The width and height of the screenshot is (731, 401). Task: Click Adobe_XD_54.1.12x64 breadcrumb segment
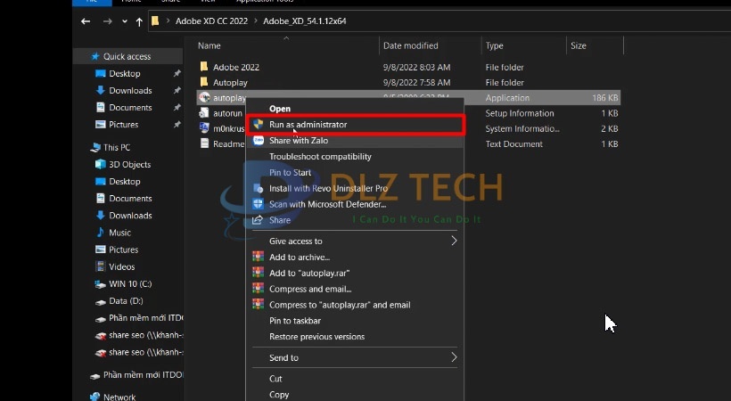tap(304, 21)
